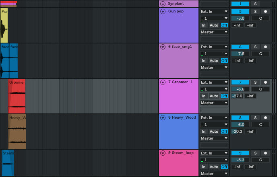The image size is (277, 177).
Task: Open Master output dropdown on face_smg1
Action: [214, 68]
